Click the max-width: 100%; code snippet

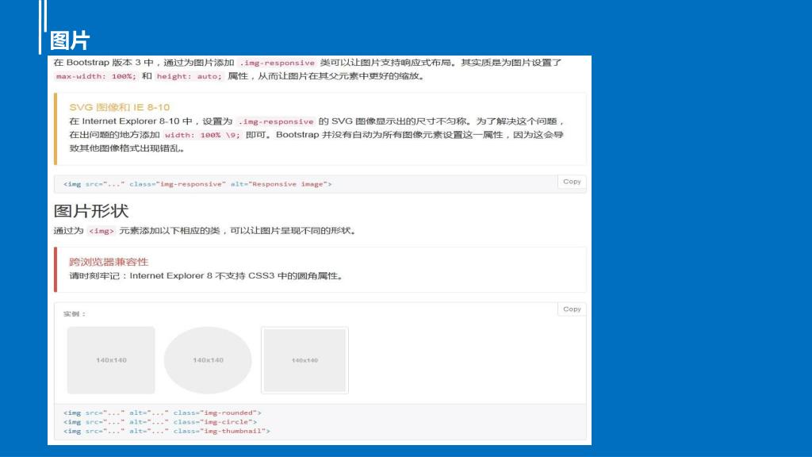pyautogui.click(x=96, y=76)
